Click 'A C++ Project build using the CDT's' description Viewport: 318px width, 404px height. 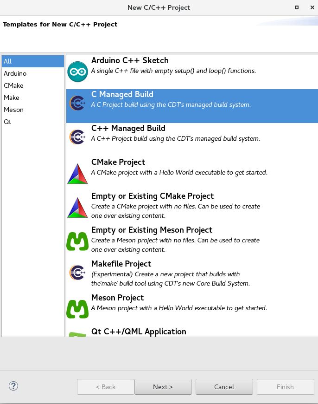(x=176, y=139)
